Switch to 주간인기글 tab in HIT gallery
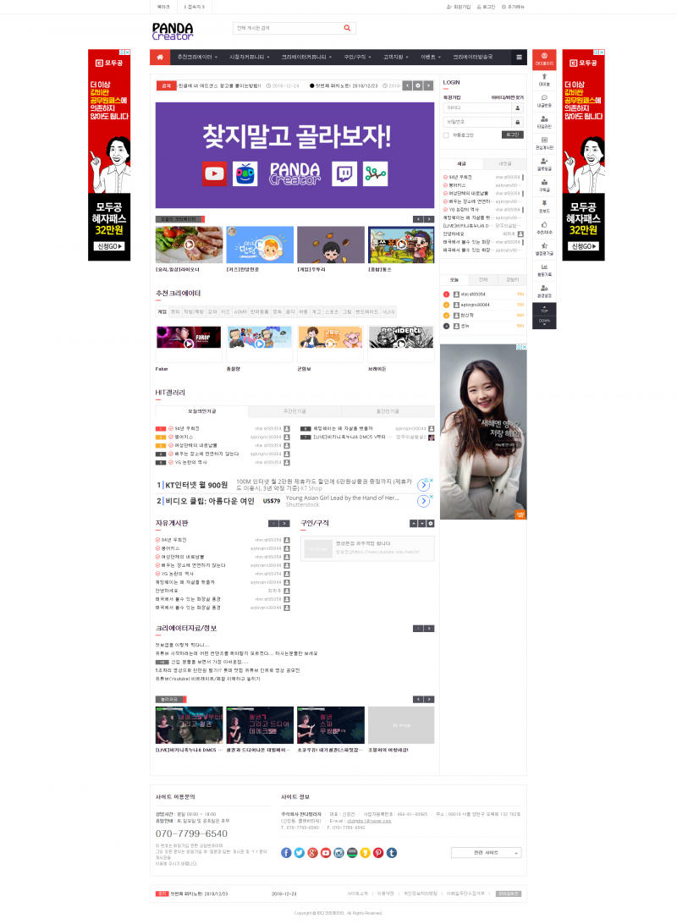Viewport: 677px width, 924px height. click(x=294, y=410)
